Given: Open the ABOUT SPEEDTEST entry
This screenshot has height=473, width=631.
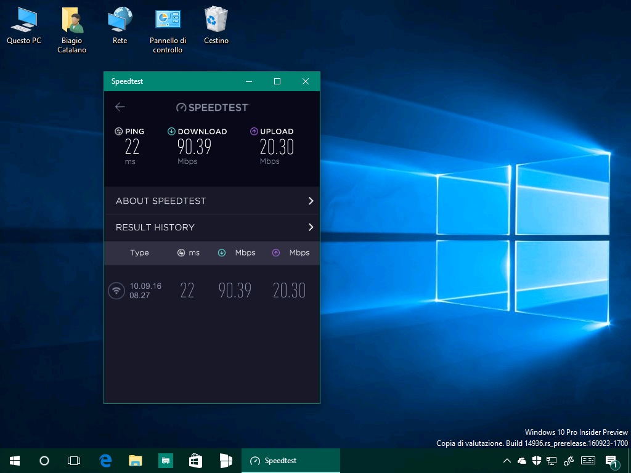Looking at the screenshot, I should [212, 201].
